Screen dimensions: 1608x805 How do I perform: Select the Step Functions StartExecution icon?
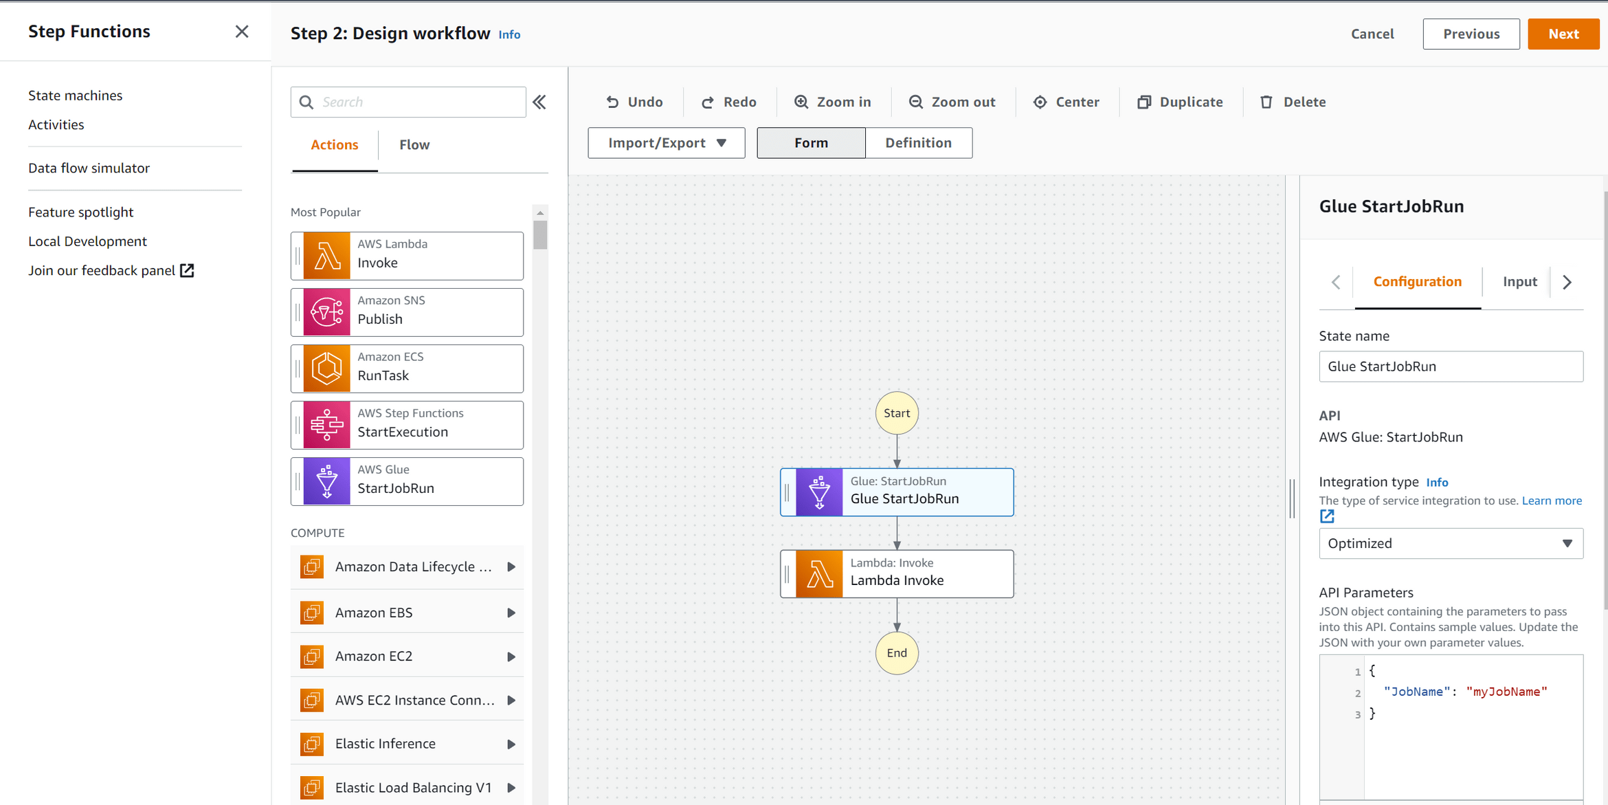point(326,425)
